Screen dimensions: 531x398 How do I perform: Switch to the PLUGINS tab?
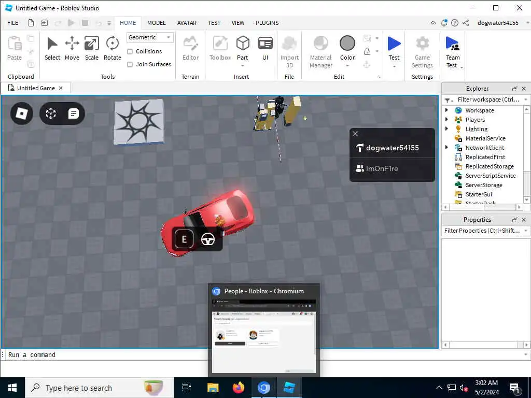coord(267,23)
